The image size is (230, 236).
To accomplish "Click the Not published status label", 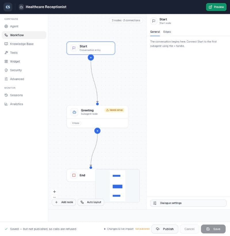I will pyautogui.click(x=142, y=229).
